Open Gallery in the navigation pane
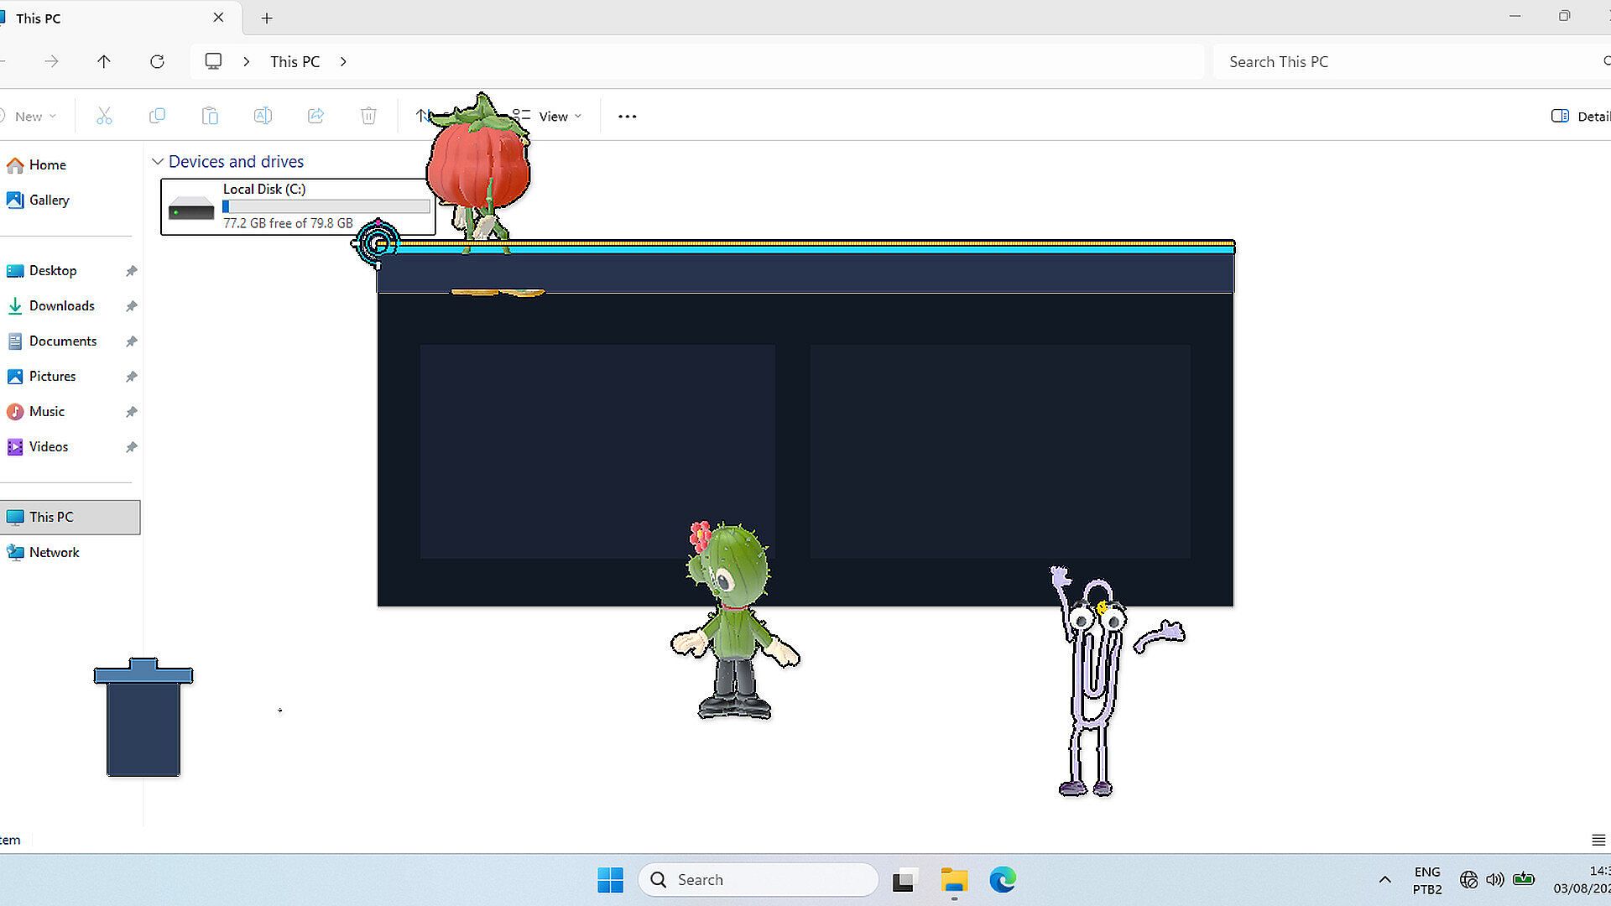 point(70,200)
